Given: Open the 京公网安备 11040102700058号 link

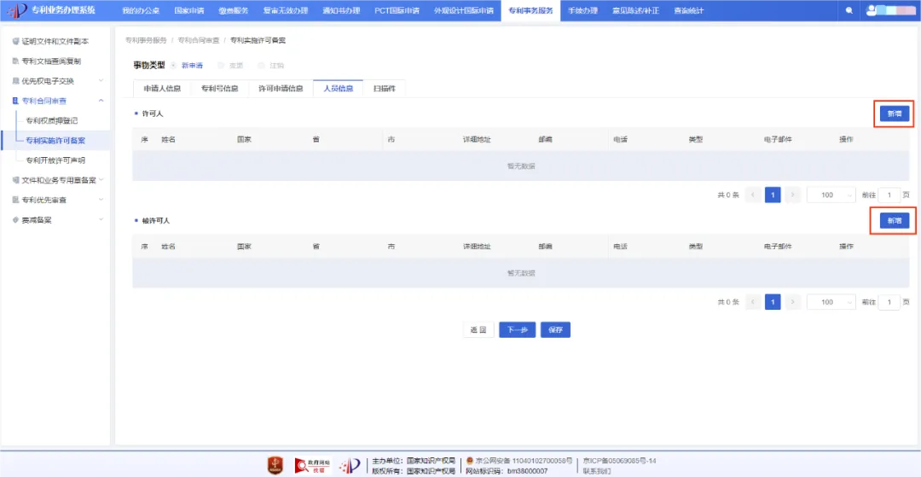Looking at the screenshot, I should [524, 461].
